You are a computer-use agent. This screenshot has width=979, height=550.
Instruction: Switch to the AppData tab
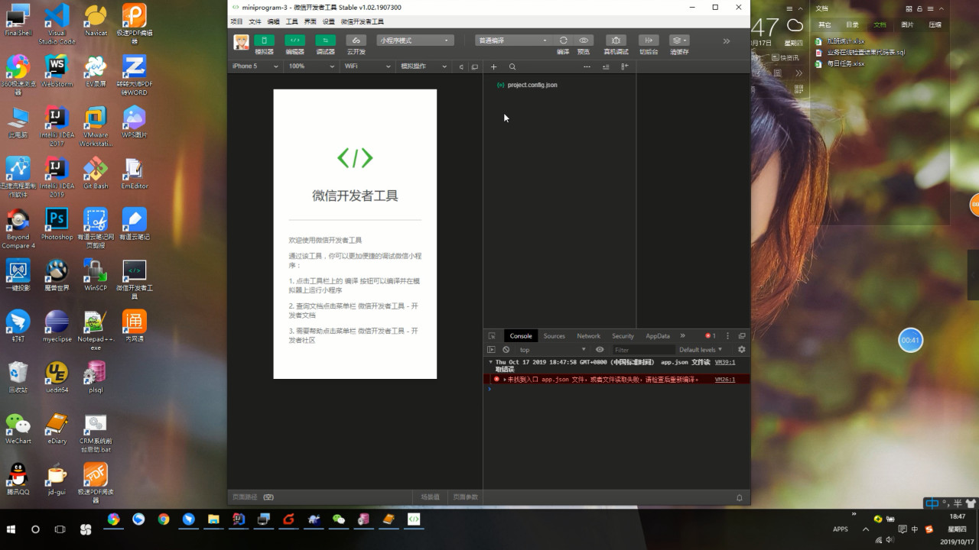pyautogui.click(x=658, y=336)
